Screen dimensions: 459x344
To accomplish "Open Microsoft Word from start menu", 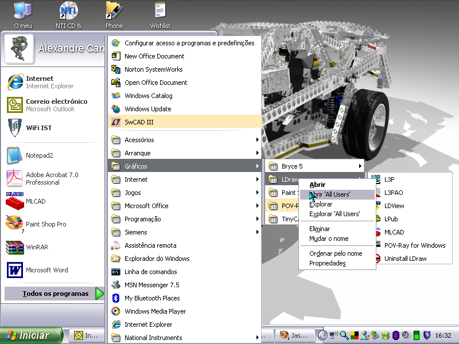I will (53, 269).
